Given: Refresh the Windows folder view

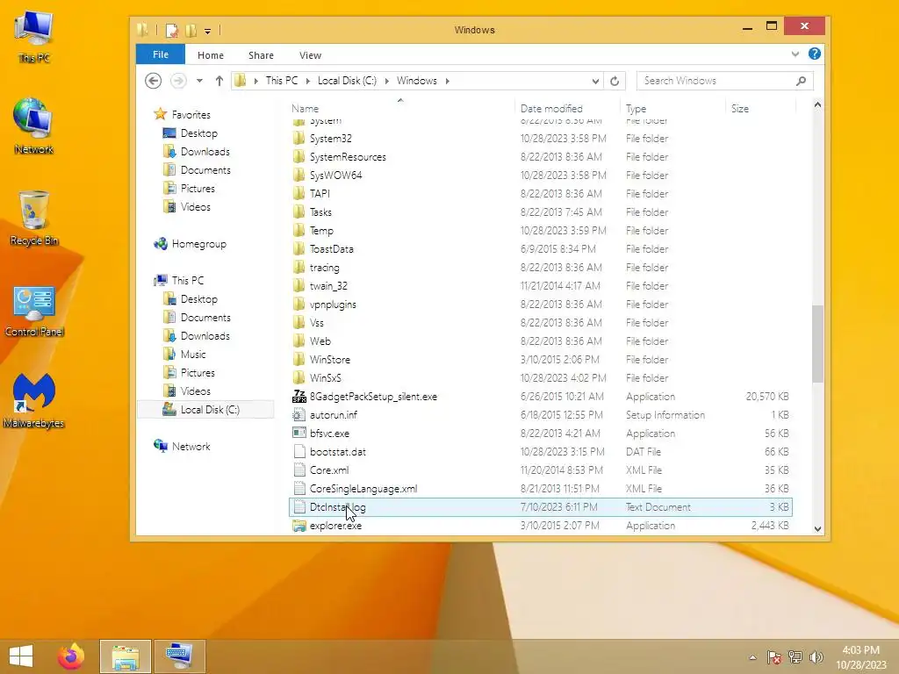Looking at the screenshot, I should (x=615, y=81).
